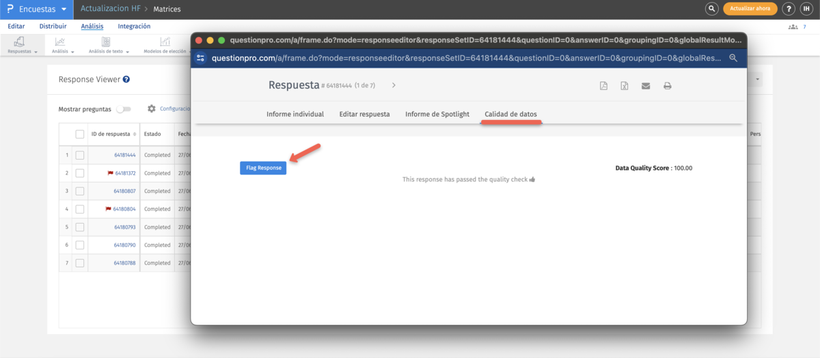The image size is (820, 358).
Task: Open the Configuración gear icon
Action: [x=152, y=108]
